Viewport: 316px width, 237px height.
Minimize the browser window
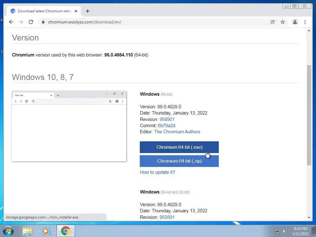point(287,6)
